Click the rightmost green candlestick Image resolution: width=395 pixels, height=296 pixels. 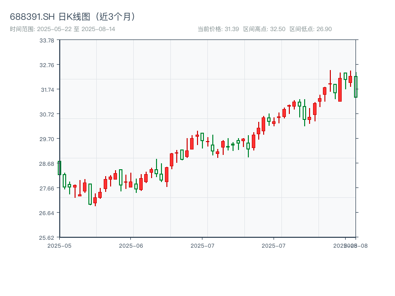click(x=355, y=87)
